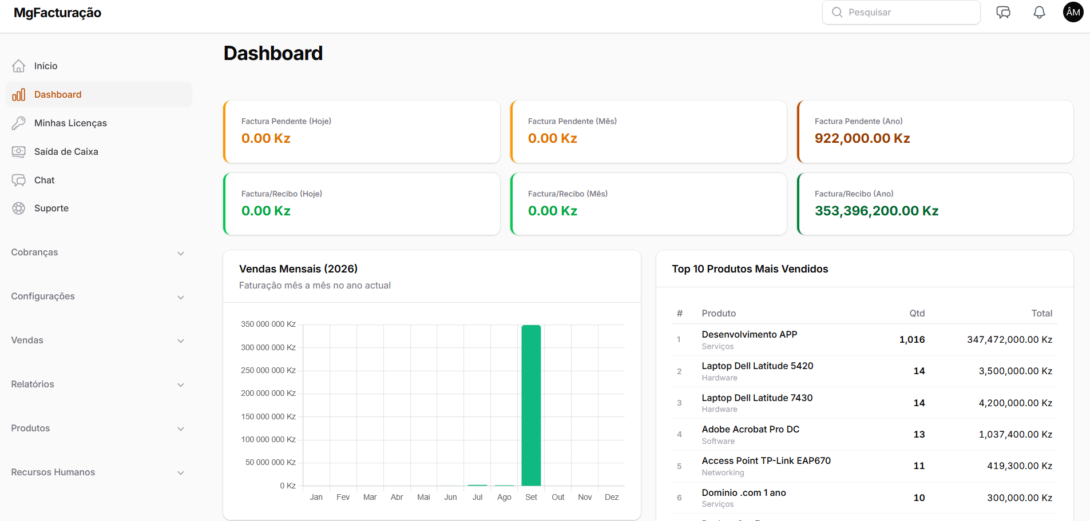This screenshot has height=521, width=1090.
Task: Focus the Pesquisar search field
Action: (x=901, y=12)
